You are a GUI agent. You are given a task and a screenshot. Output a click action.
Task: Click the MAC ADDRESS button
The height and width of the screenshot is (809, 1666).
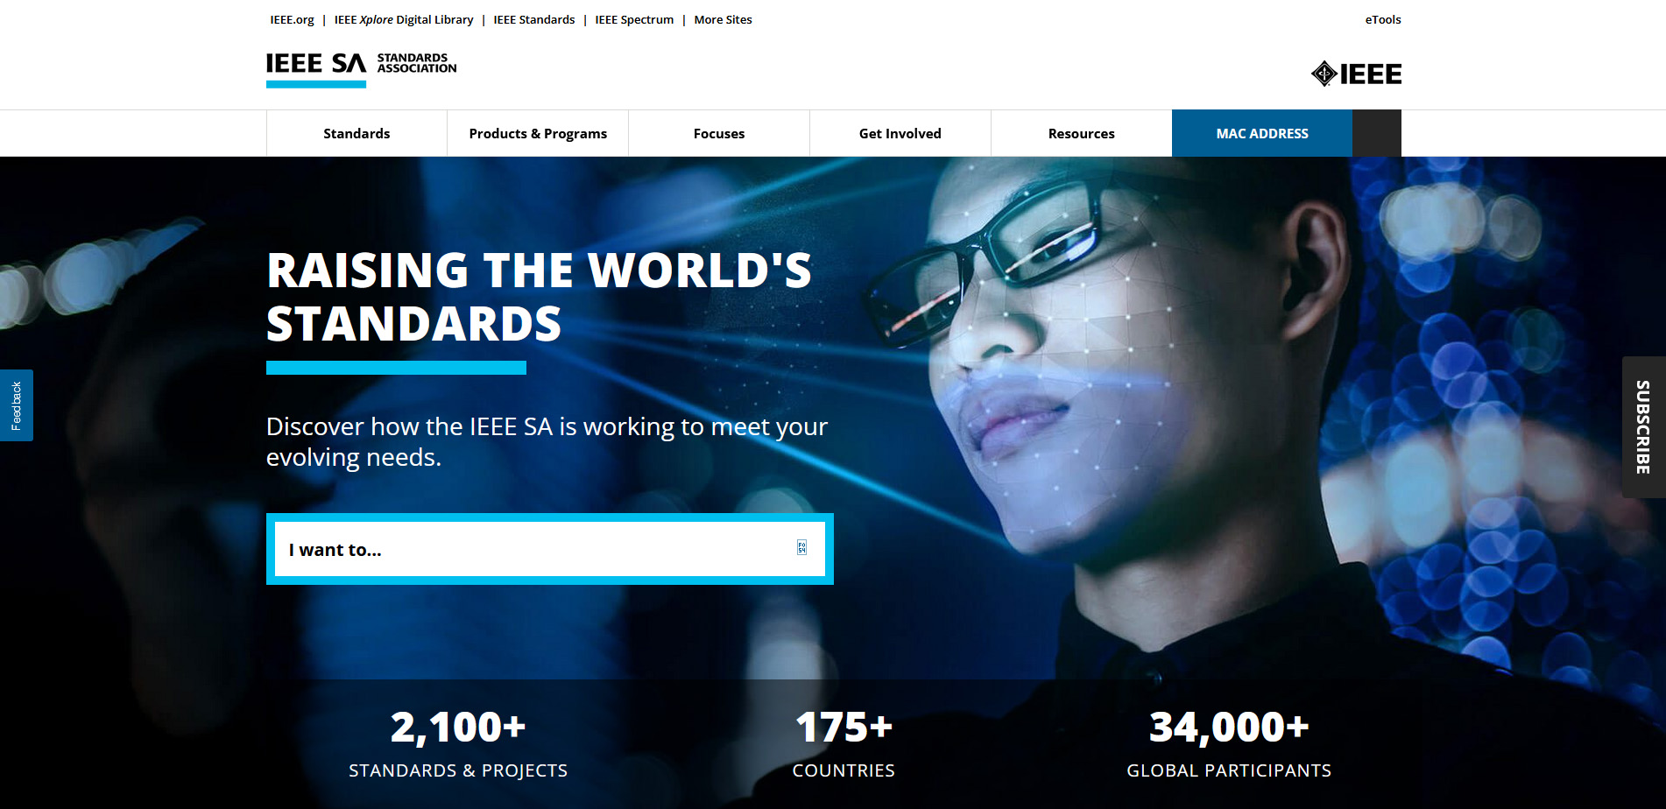1262,133
